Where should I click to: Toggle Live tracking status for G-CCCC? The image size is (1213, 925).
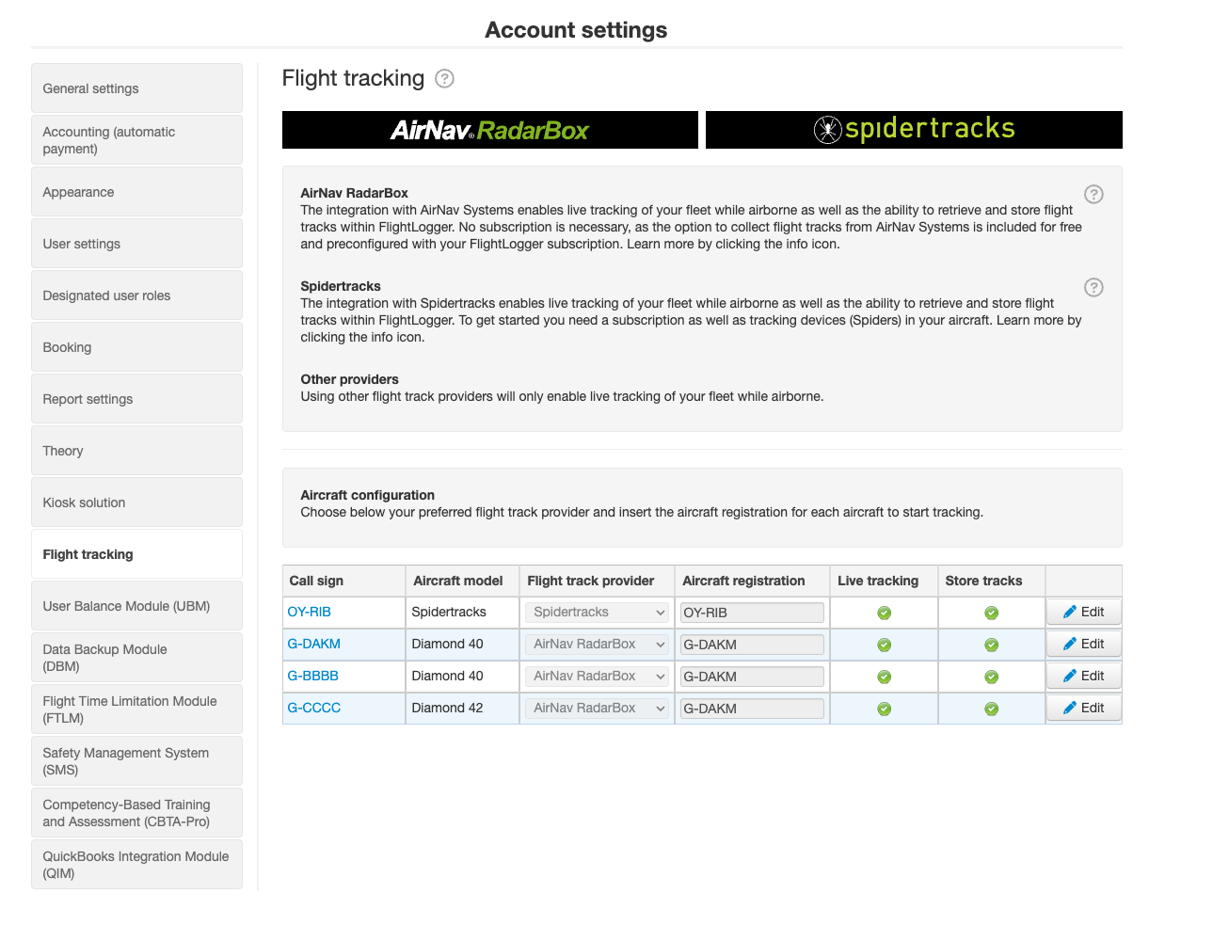point(883,708)
